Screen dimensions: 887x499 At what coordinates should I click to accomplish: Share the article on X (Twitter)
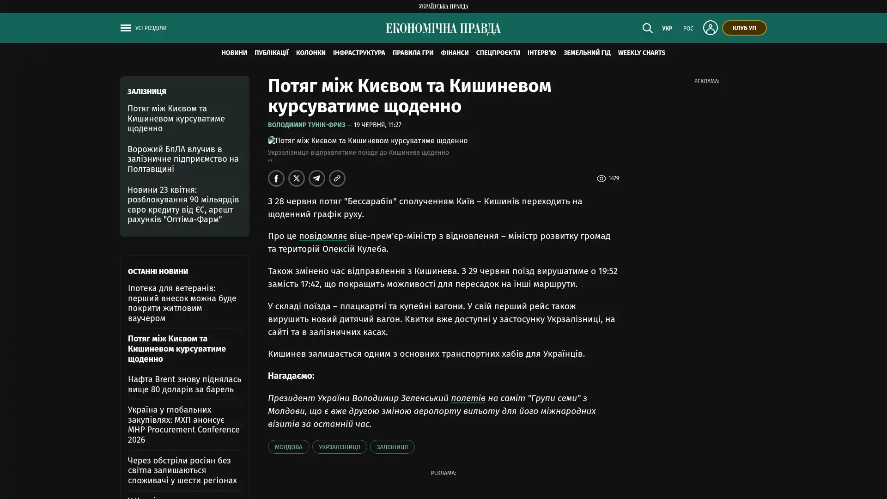297,178
